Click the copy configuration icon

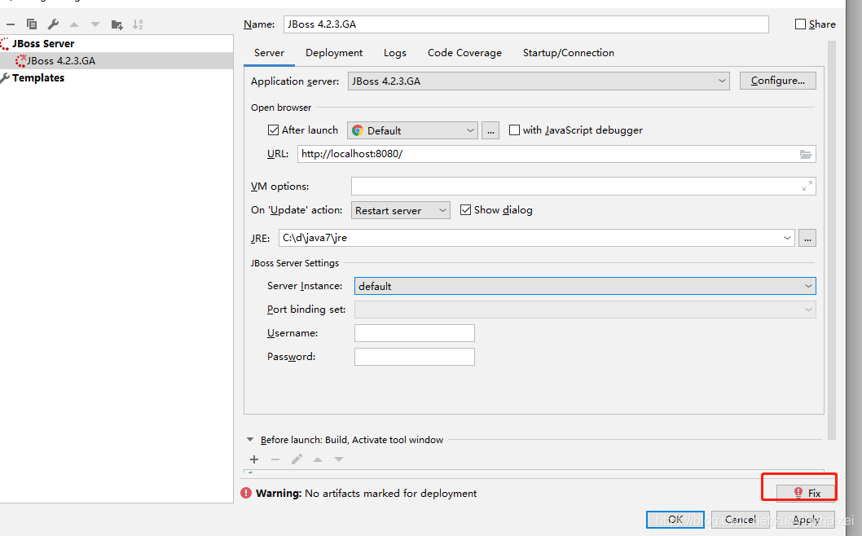[x=32, y=24]
